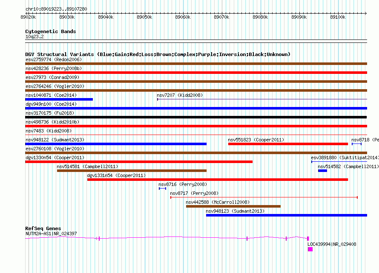The height and width of the screenshot is (273, 379).
Task: Click the esv2764246 (Vogler2010) label
Action: (55, 86)
